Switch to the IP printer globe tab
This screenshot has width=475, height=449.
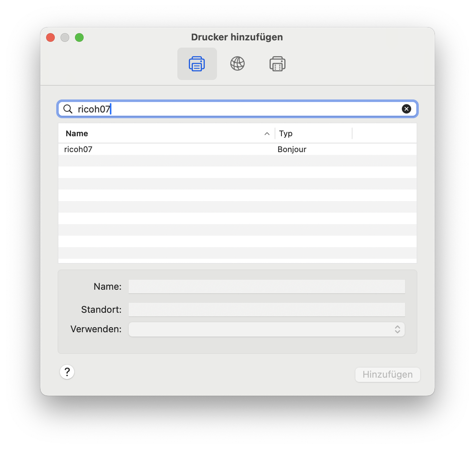(x=237, y=64)
